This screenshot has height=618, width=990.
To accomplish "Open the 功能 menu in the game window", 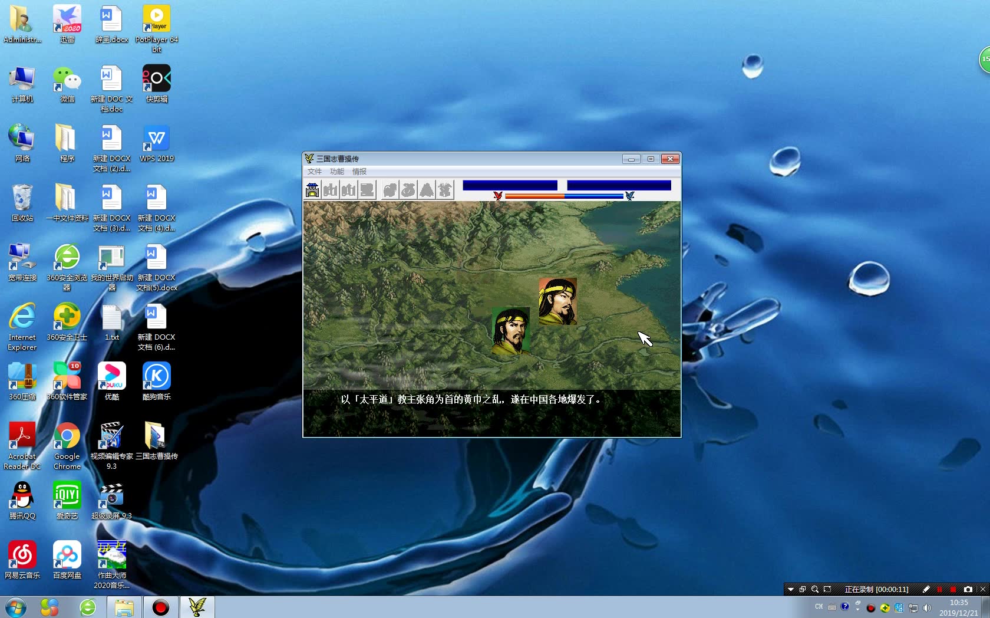I will pyautogui.click(x=337, y=172).
